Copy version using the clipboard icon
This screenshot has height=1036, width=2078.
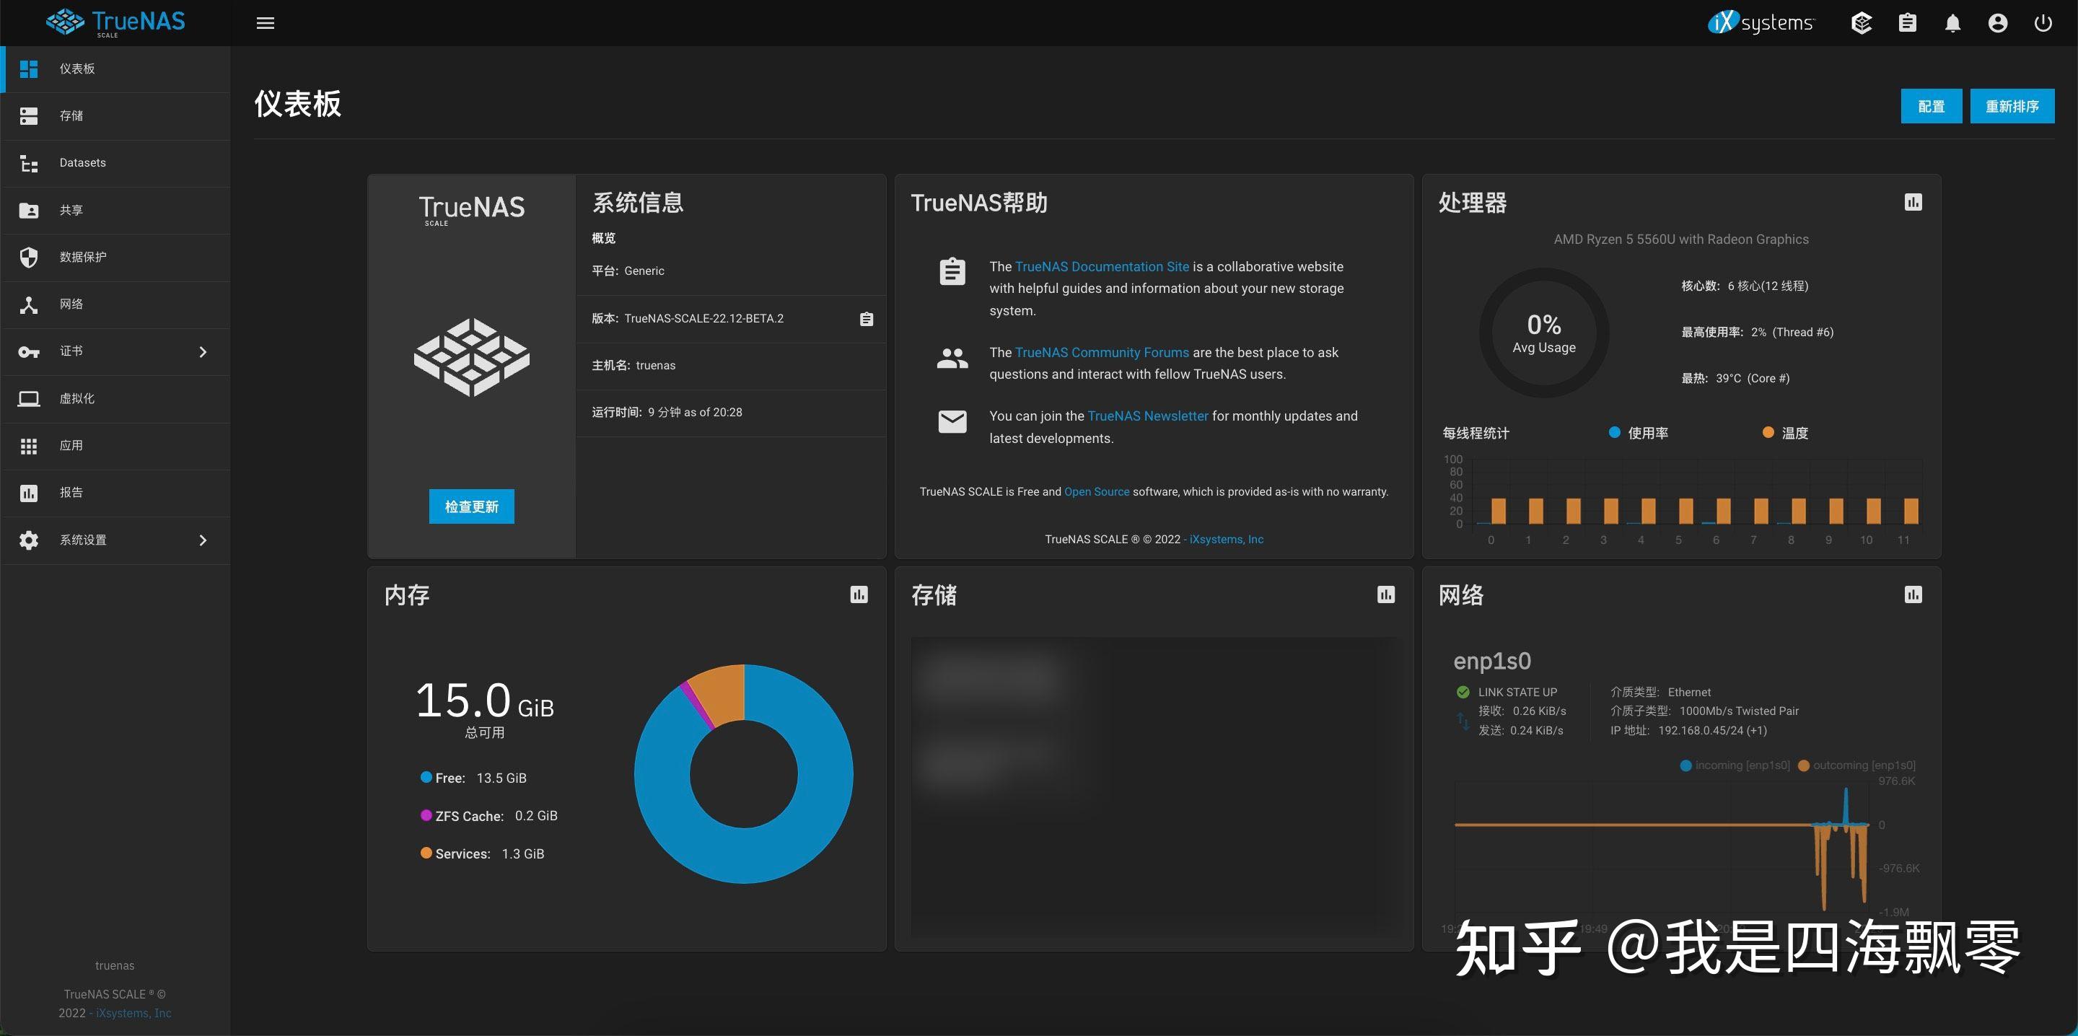tap(867, 318)
